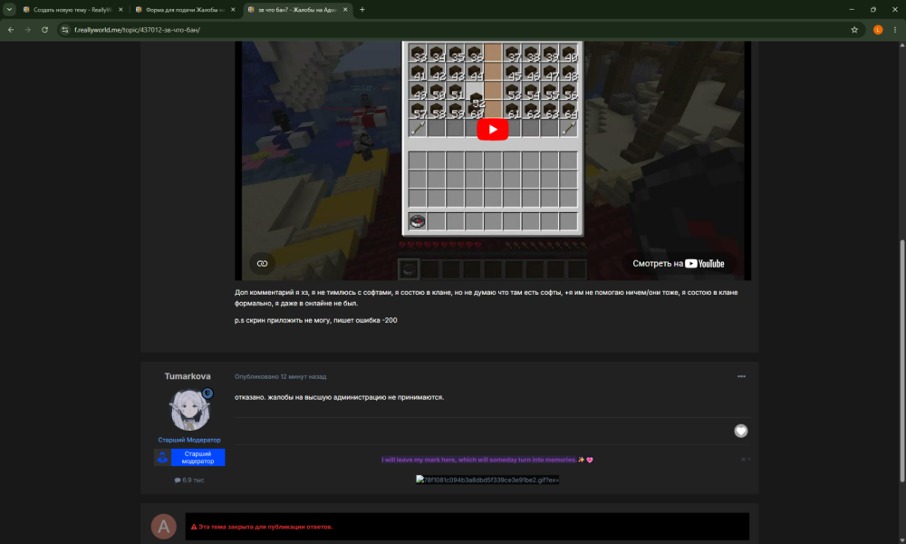This screenshot has width=906, height=544.
Task: Open the post options ellipsis menu
Action: pyautogui.click(x=741, y=376)
